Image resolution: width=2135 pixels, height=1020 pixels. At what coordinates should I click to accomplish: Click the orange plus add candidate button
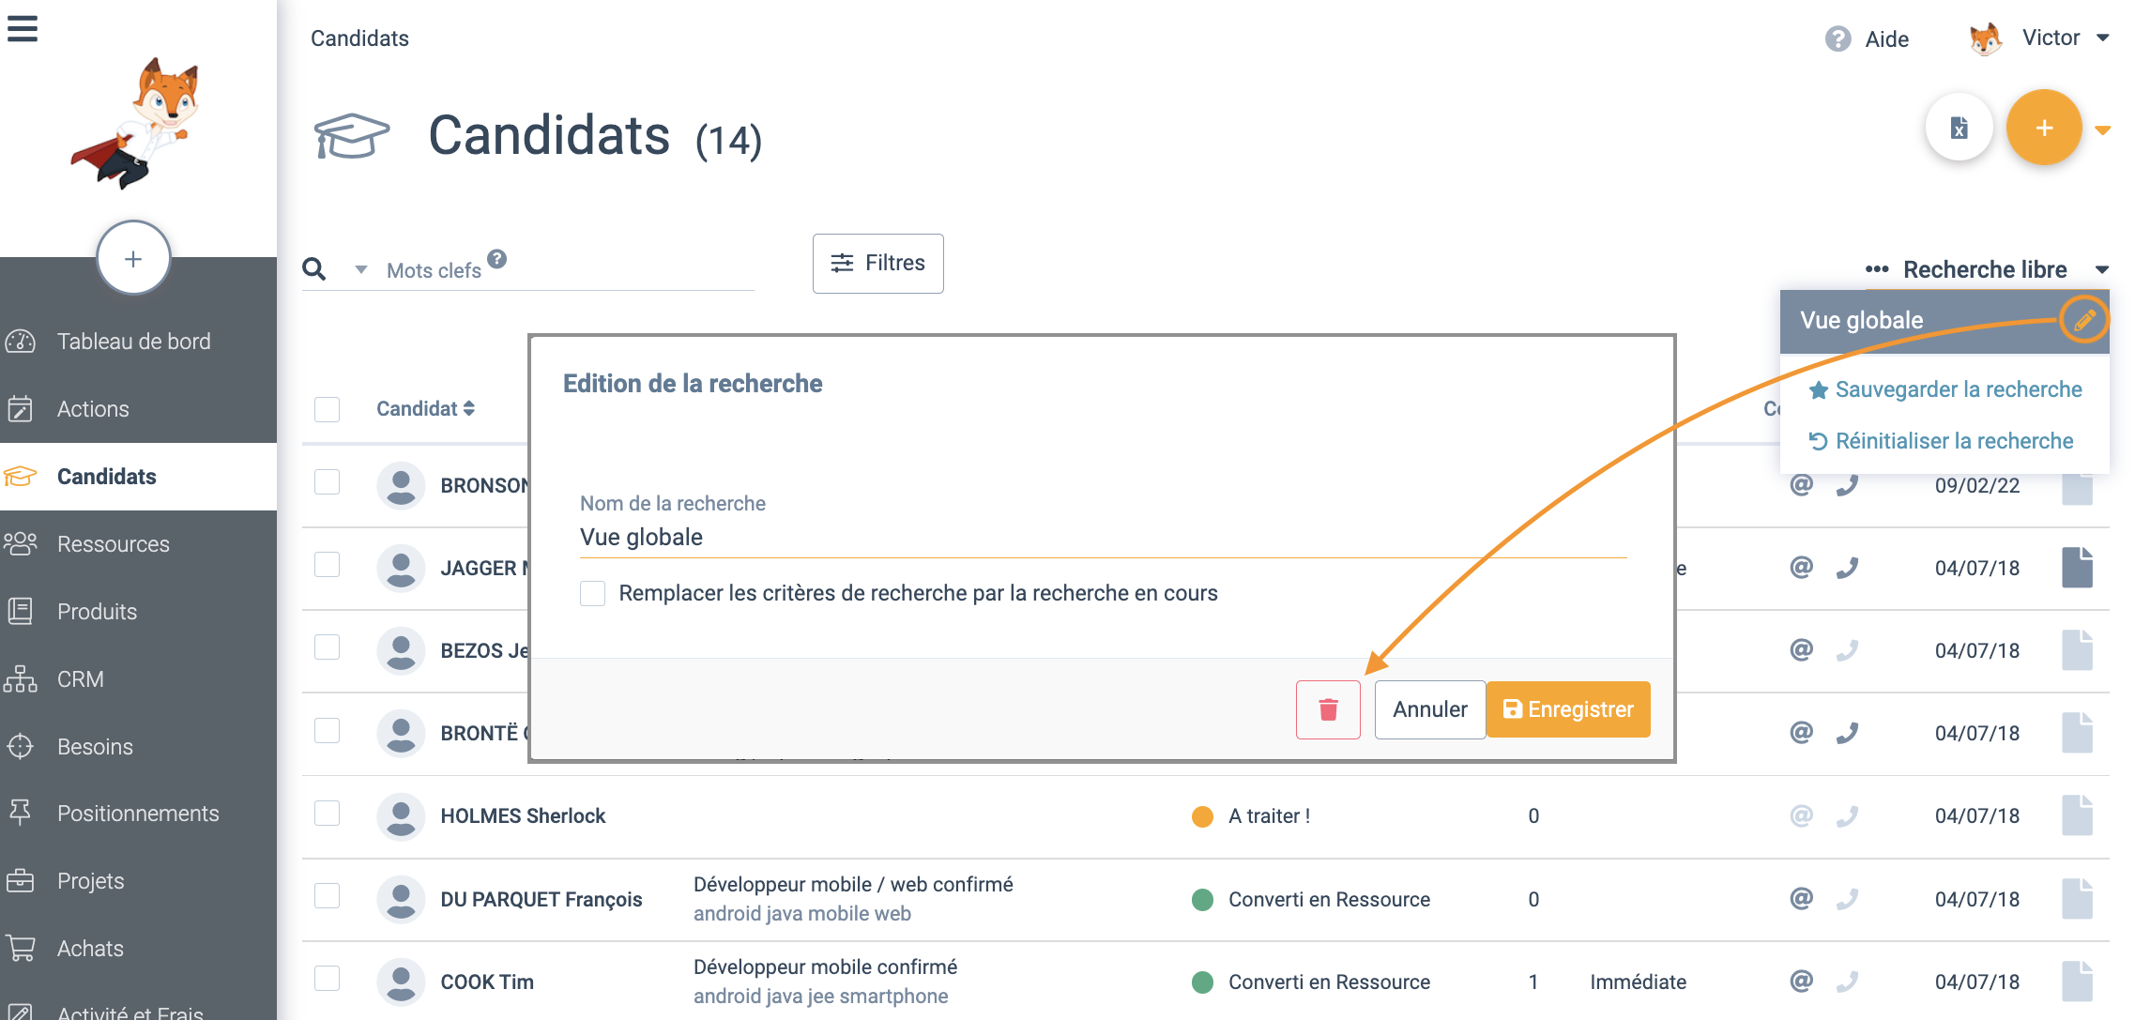tap(2043, 129)
